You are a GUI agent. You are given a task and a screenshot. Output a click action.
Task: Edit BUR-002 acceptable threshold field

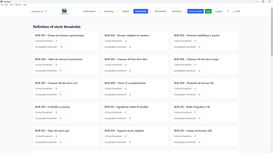[134, 47]
